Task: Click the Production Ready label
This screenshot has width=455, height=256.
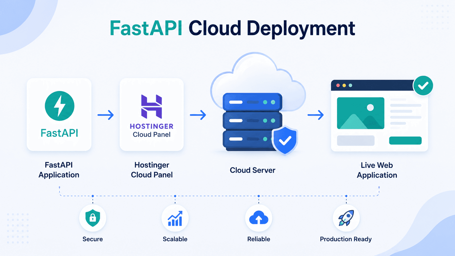Action: point(346,239)
